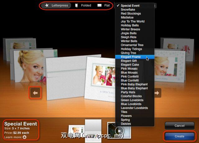The width and height of the screenshot is (199, 143).
Task: Choose Pink Baby Elephant from the list
Action: (x=135, y=84)
